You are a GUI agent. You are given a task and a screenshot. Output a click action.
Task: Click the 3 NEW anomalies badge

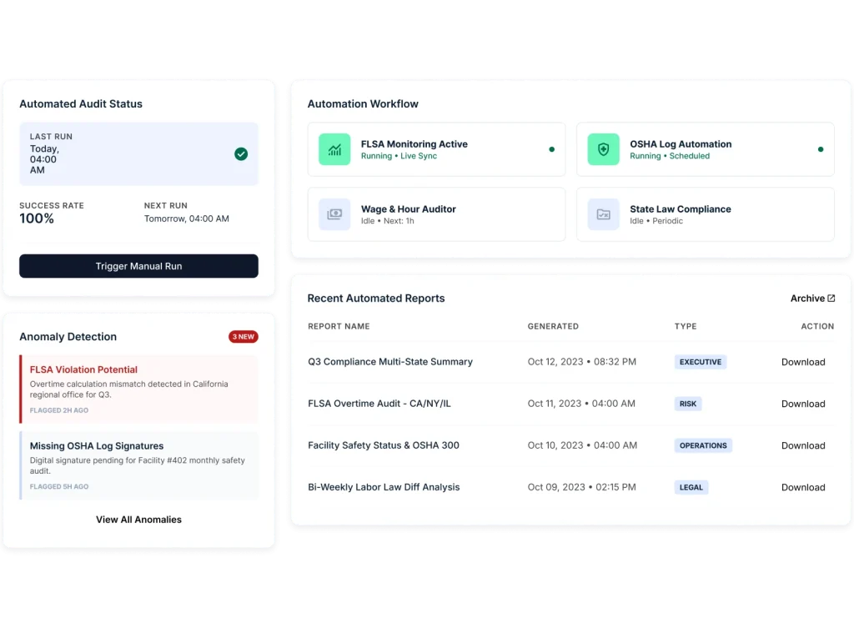click(243, 337)
